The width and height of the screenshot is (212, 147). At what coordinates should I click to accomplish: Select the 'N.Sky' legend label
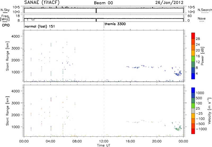[5, 10]
